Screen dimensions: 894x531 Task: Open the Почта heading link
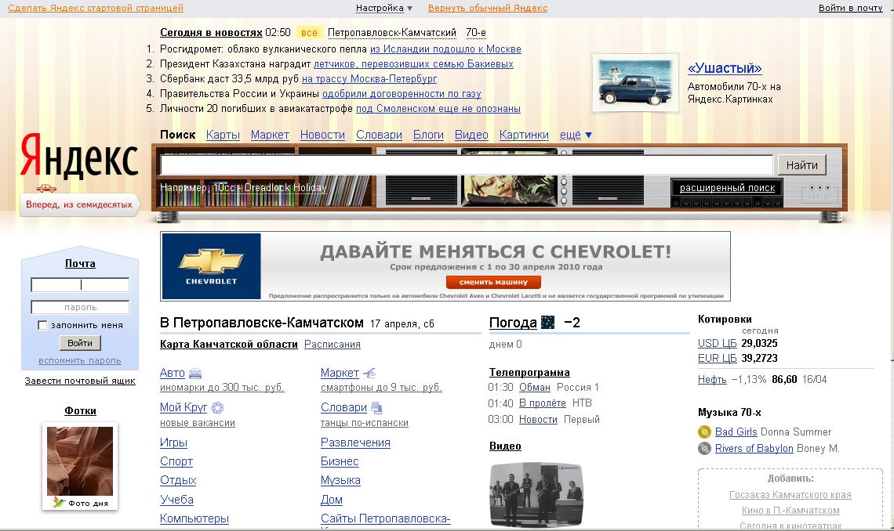pos(80,263)
